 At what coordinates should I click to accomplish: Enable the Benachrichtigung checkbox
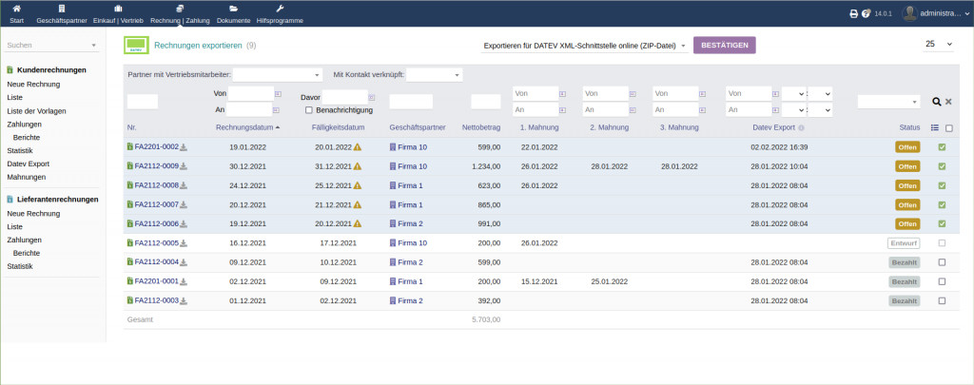coord(308,110)
